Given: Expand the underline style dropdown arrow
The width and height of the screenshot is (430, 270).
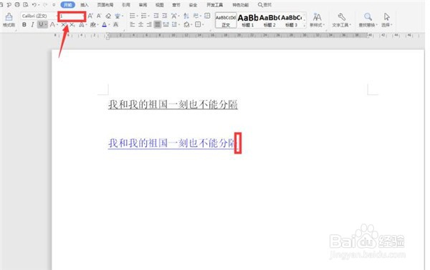Looking at the screenshot, I should [46, 25].
